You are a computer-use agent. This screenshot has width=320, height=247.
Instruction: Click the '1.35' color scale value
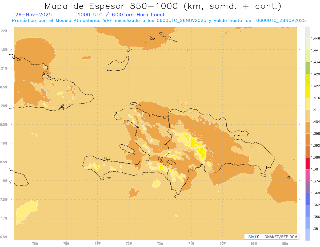[315, 229]
